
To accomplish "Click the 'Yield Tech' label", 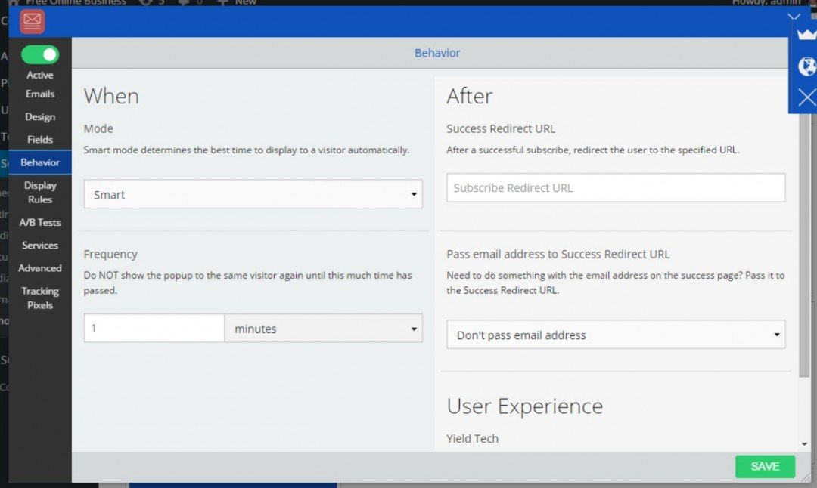I will pos(472,439).
